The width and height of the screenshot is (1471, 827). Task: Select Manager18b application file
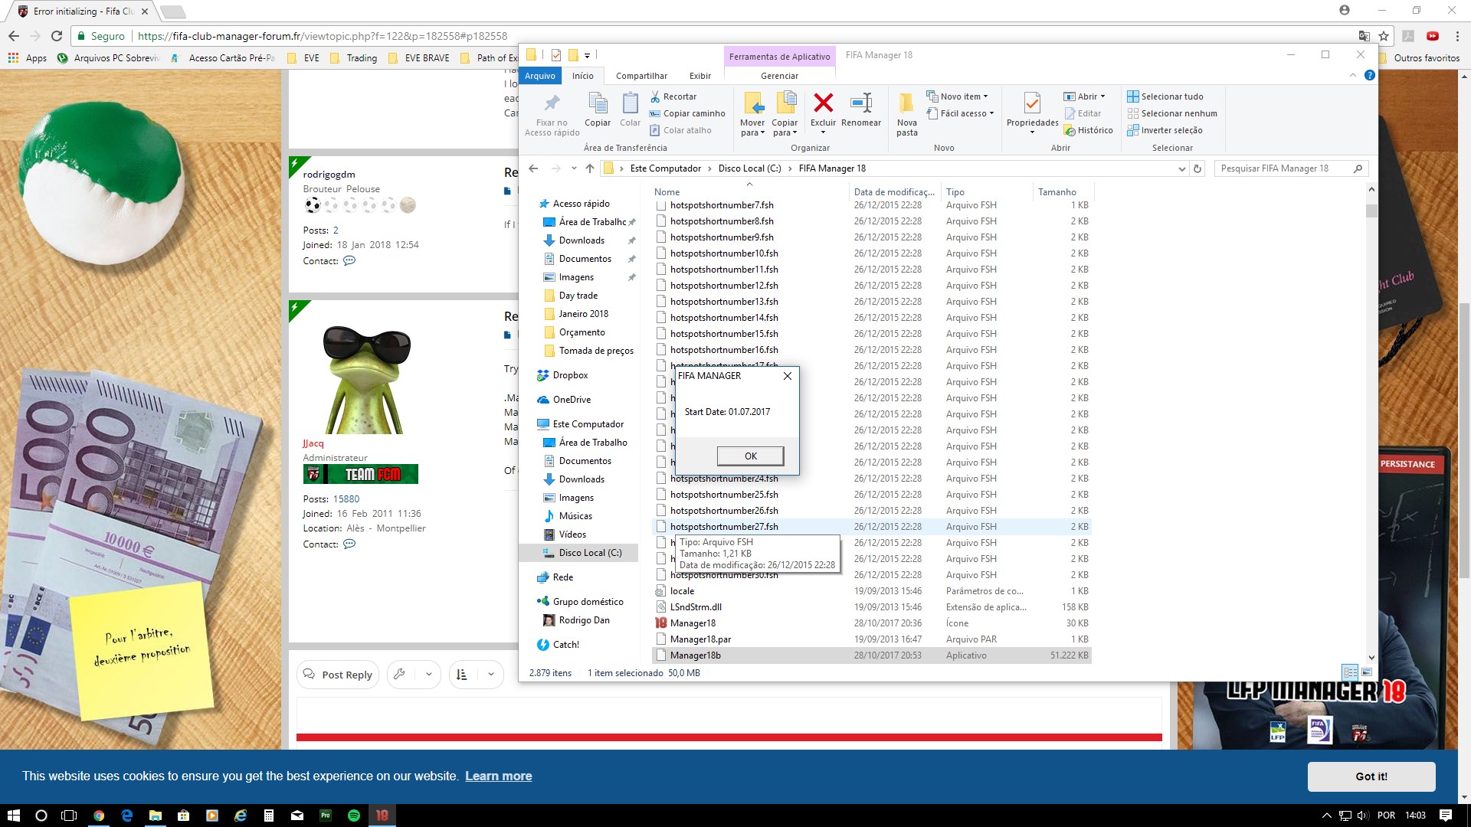[x=872, y=655]
